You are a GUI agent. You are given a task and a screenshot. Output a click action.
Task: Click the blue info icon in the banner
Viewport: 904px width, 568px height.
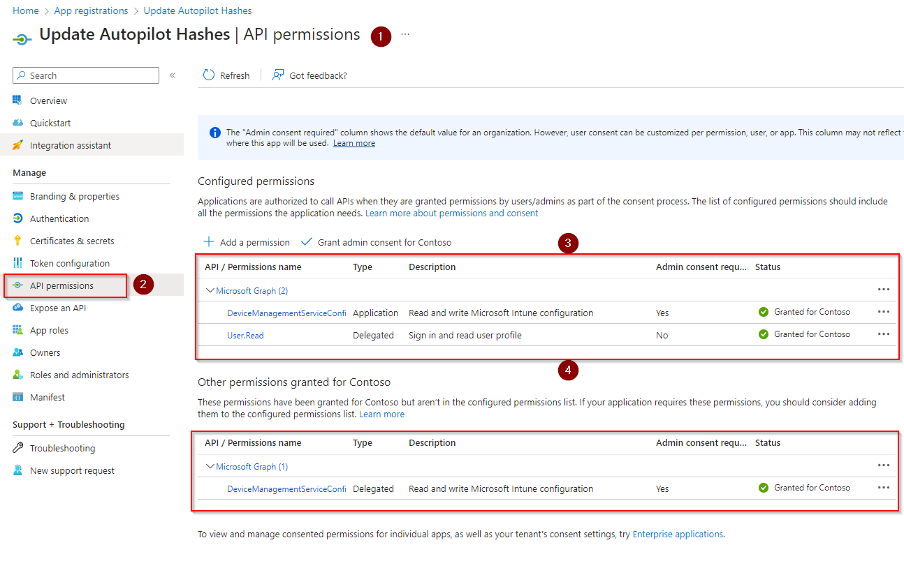(x=215, y=132)
